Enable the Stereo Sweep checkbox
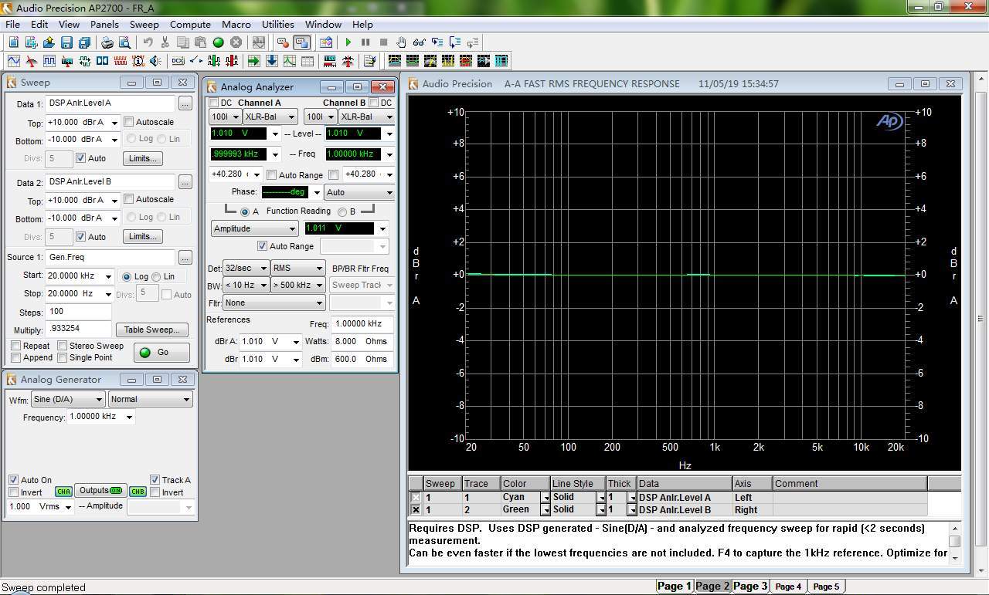The width and height of the screenshot is (989, 595). tap(63, 346)
